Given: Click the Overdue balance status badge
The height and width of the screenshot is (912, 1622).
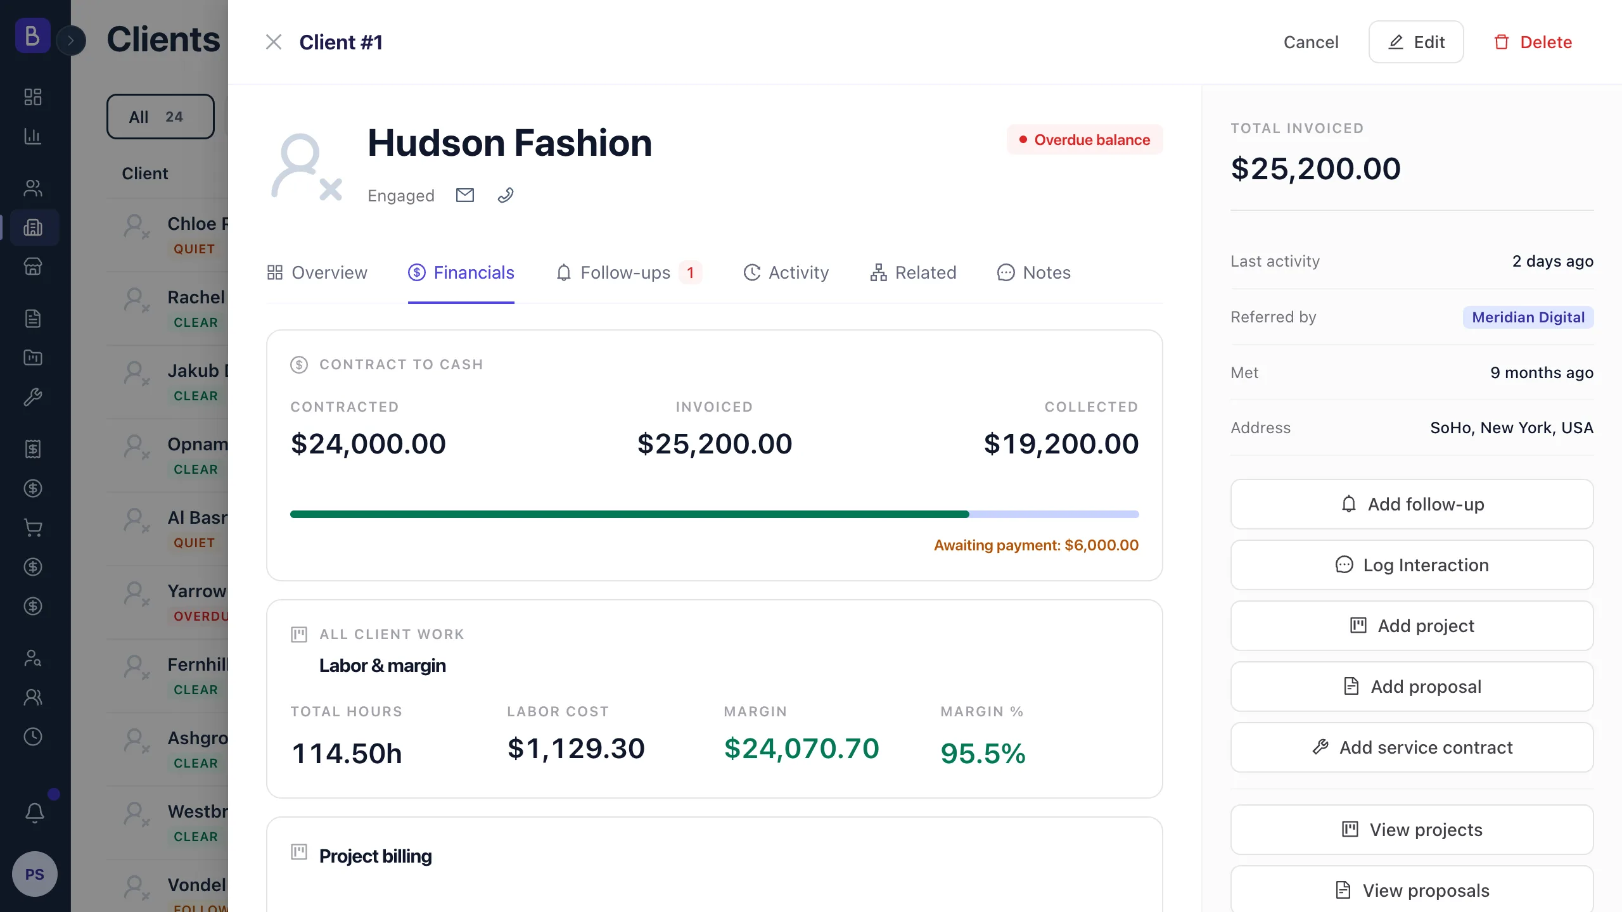Looking at the screenshot, I should 1085,139.
